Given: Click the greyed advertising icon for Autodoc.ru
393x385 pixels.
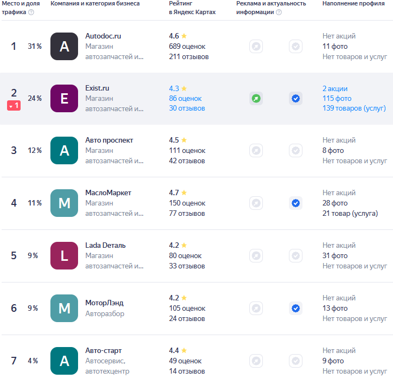Looking at the screenshot, I should coord(256,47).
